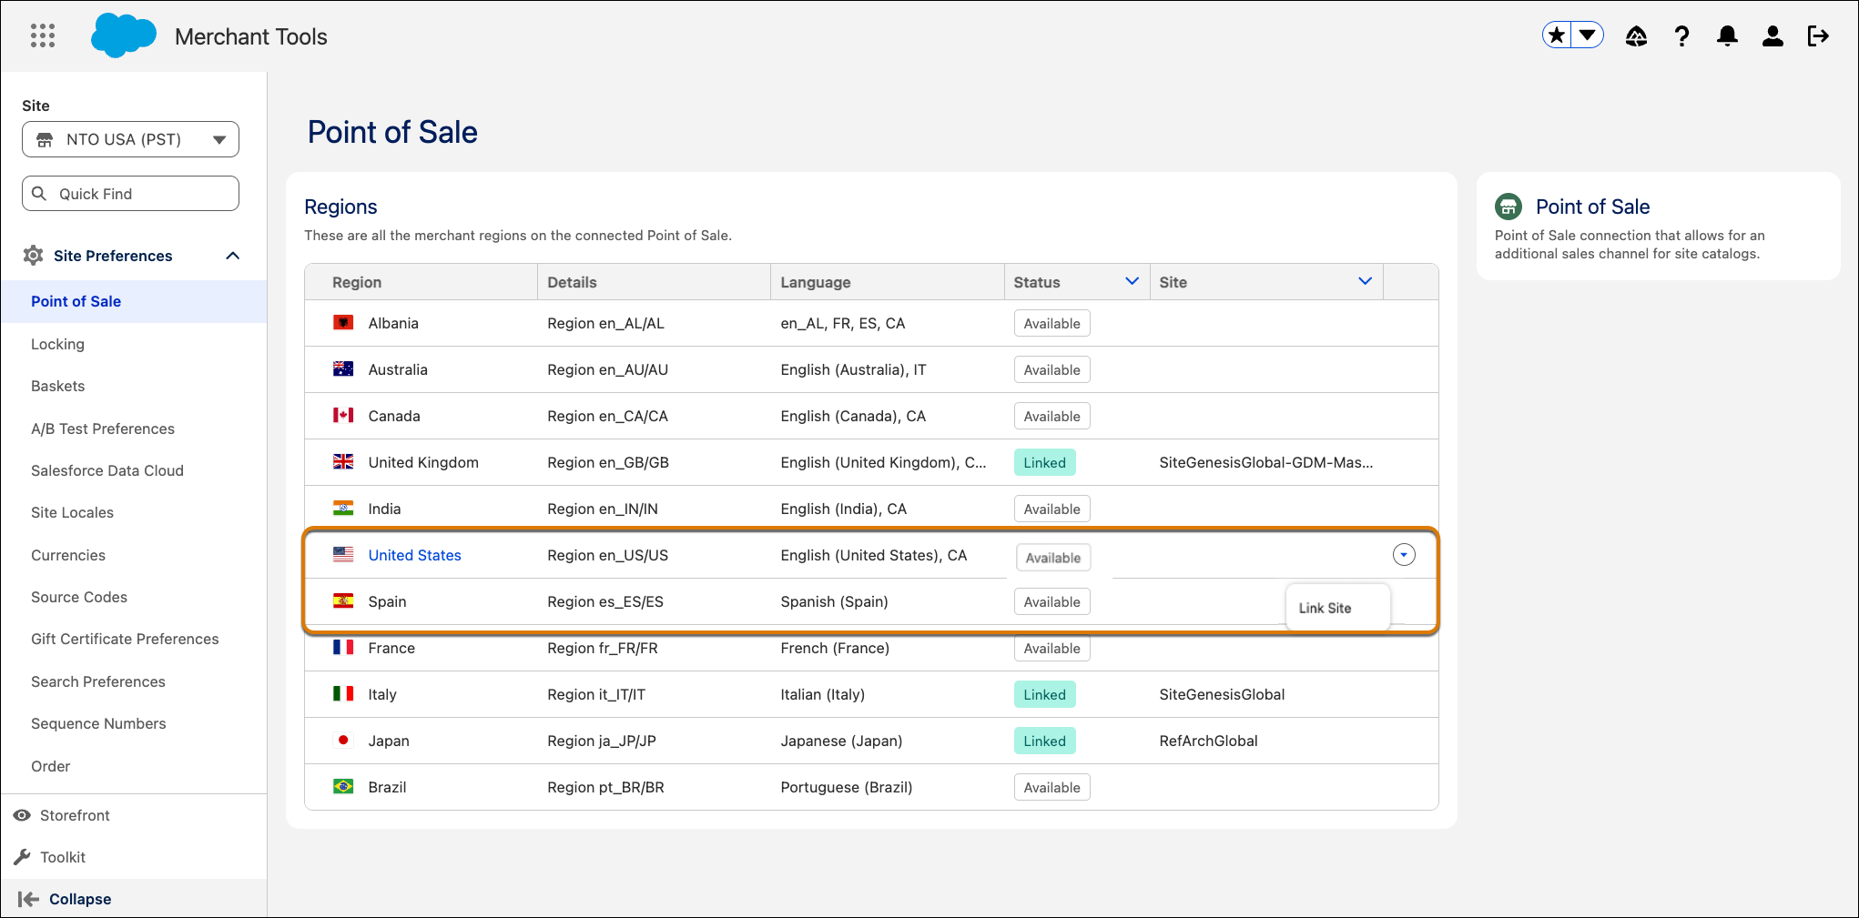This screenshot has height=918, width=1859.
Task: Click the Available status for France
Action: pyautogui.click(x=1051, y=648)
